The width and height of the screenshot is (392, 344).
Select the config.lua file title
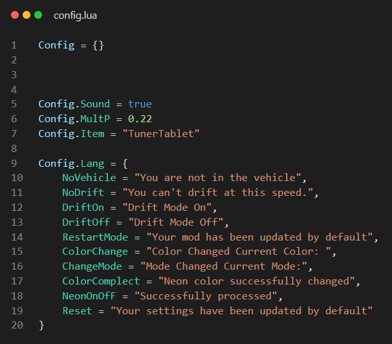click(x=76, y=15)
